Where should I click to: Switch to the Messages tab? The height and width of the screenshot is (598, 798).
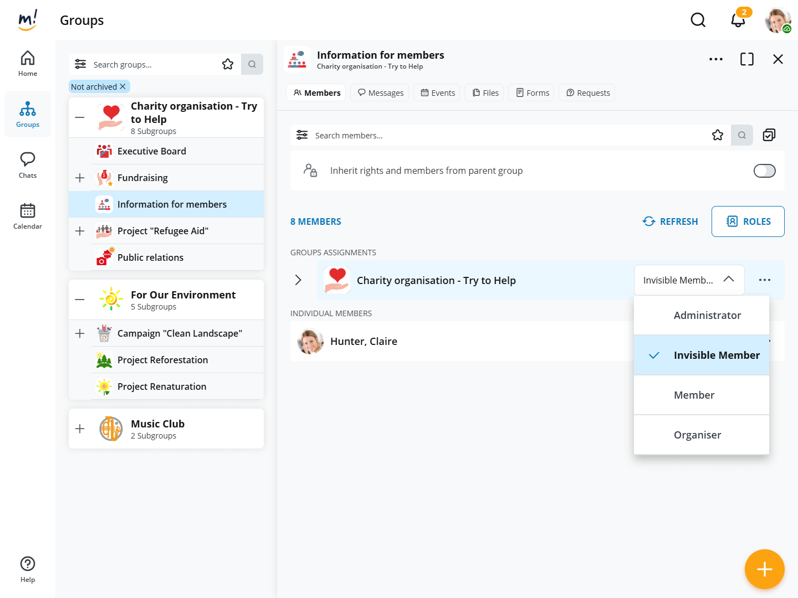click(381, 93)
